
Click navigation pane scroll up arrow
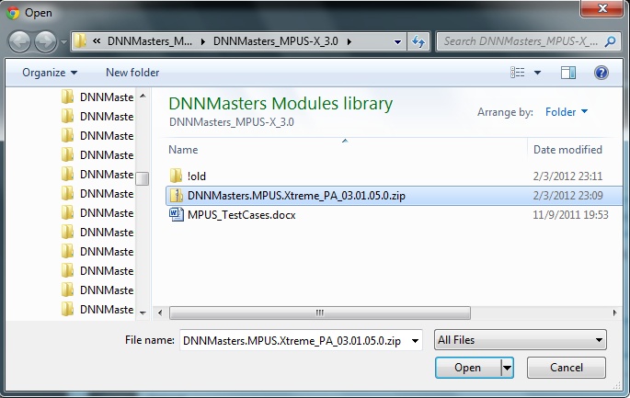coord(143,96)
